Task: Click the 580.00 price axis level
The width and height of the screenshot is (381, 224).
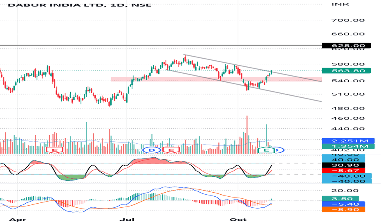Action: pyautogui.click(x=348, y=64)
